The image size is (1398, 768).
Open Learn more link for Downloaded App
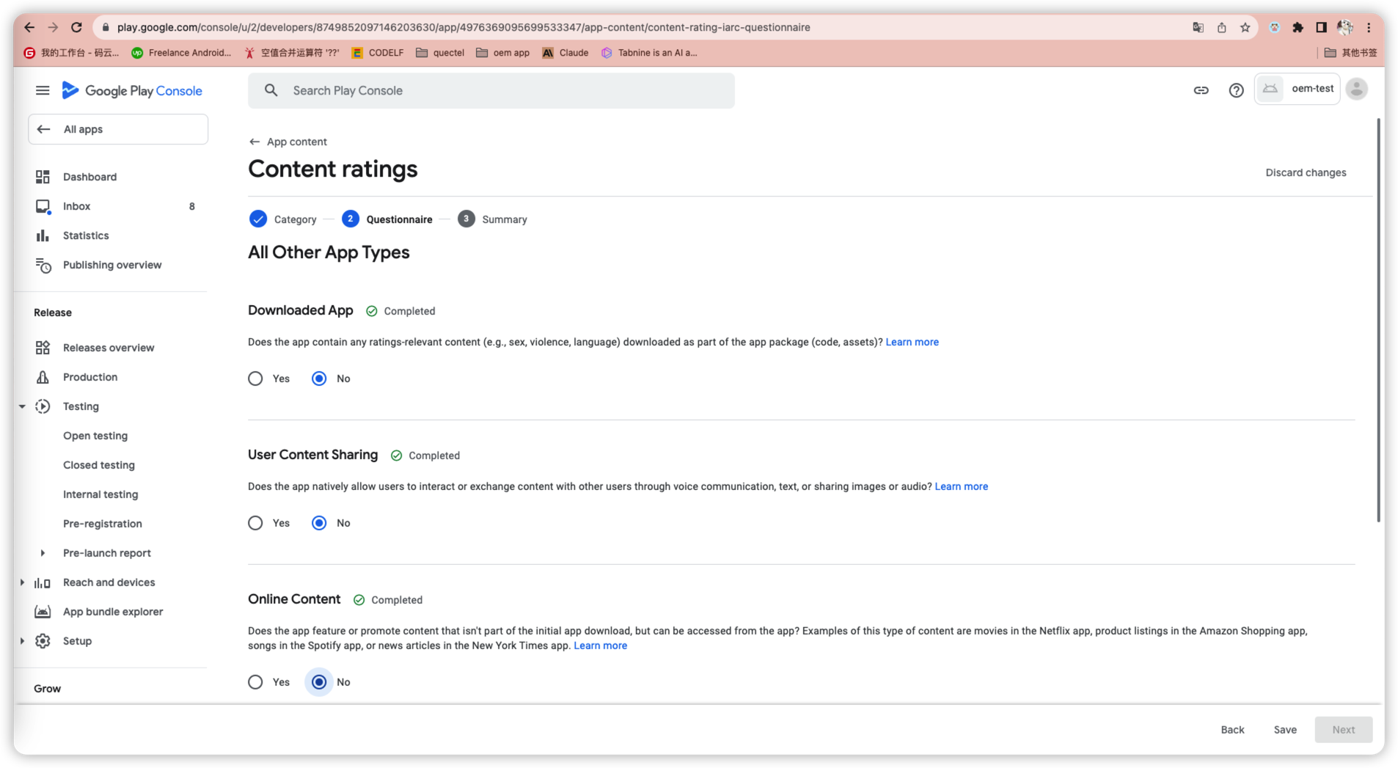912,342
